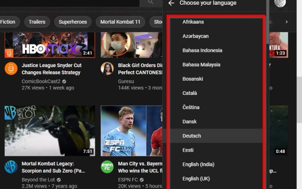Visit the ComicBookCast2 channel name

click(x=41, y=81)
